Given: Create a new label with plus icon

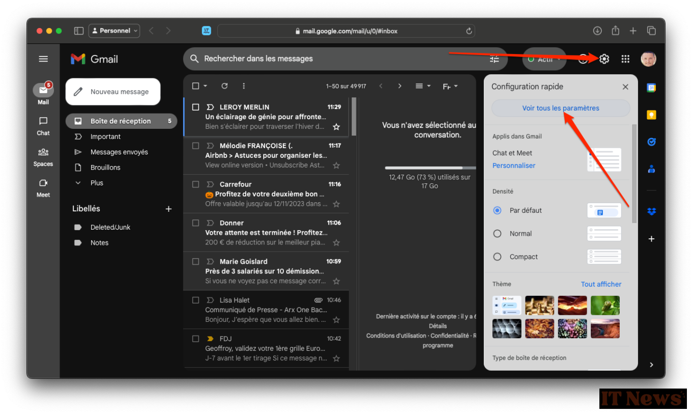Looking at the screenshot, I should coord(168,209).
